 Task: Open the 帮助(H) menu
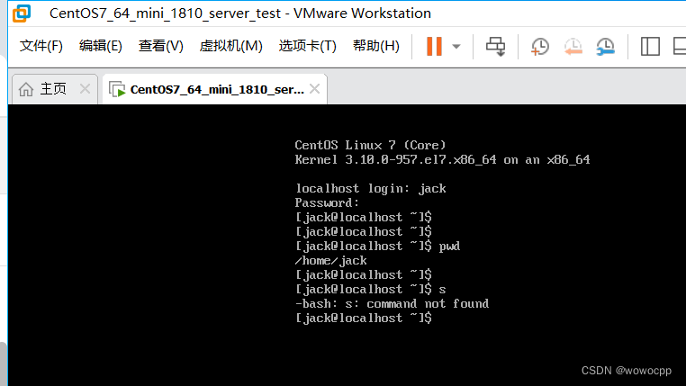click(x=375, y=46)
